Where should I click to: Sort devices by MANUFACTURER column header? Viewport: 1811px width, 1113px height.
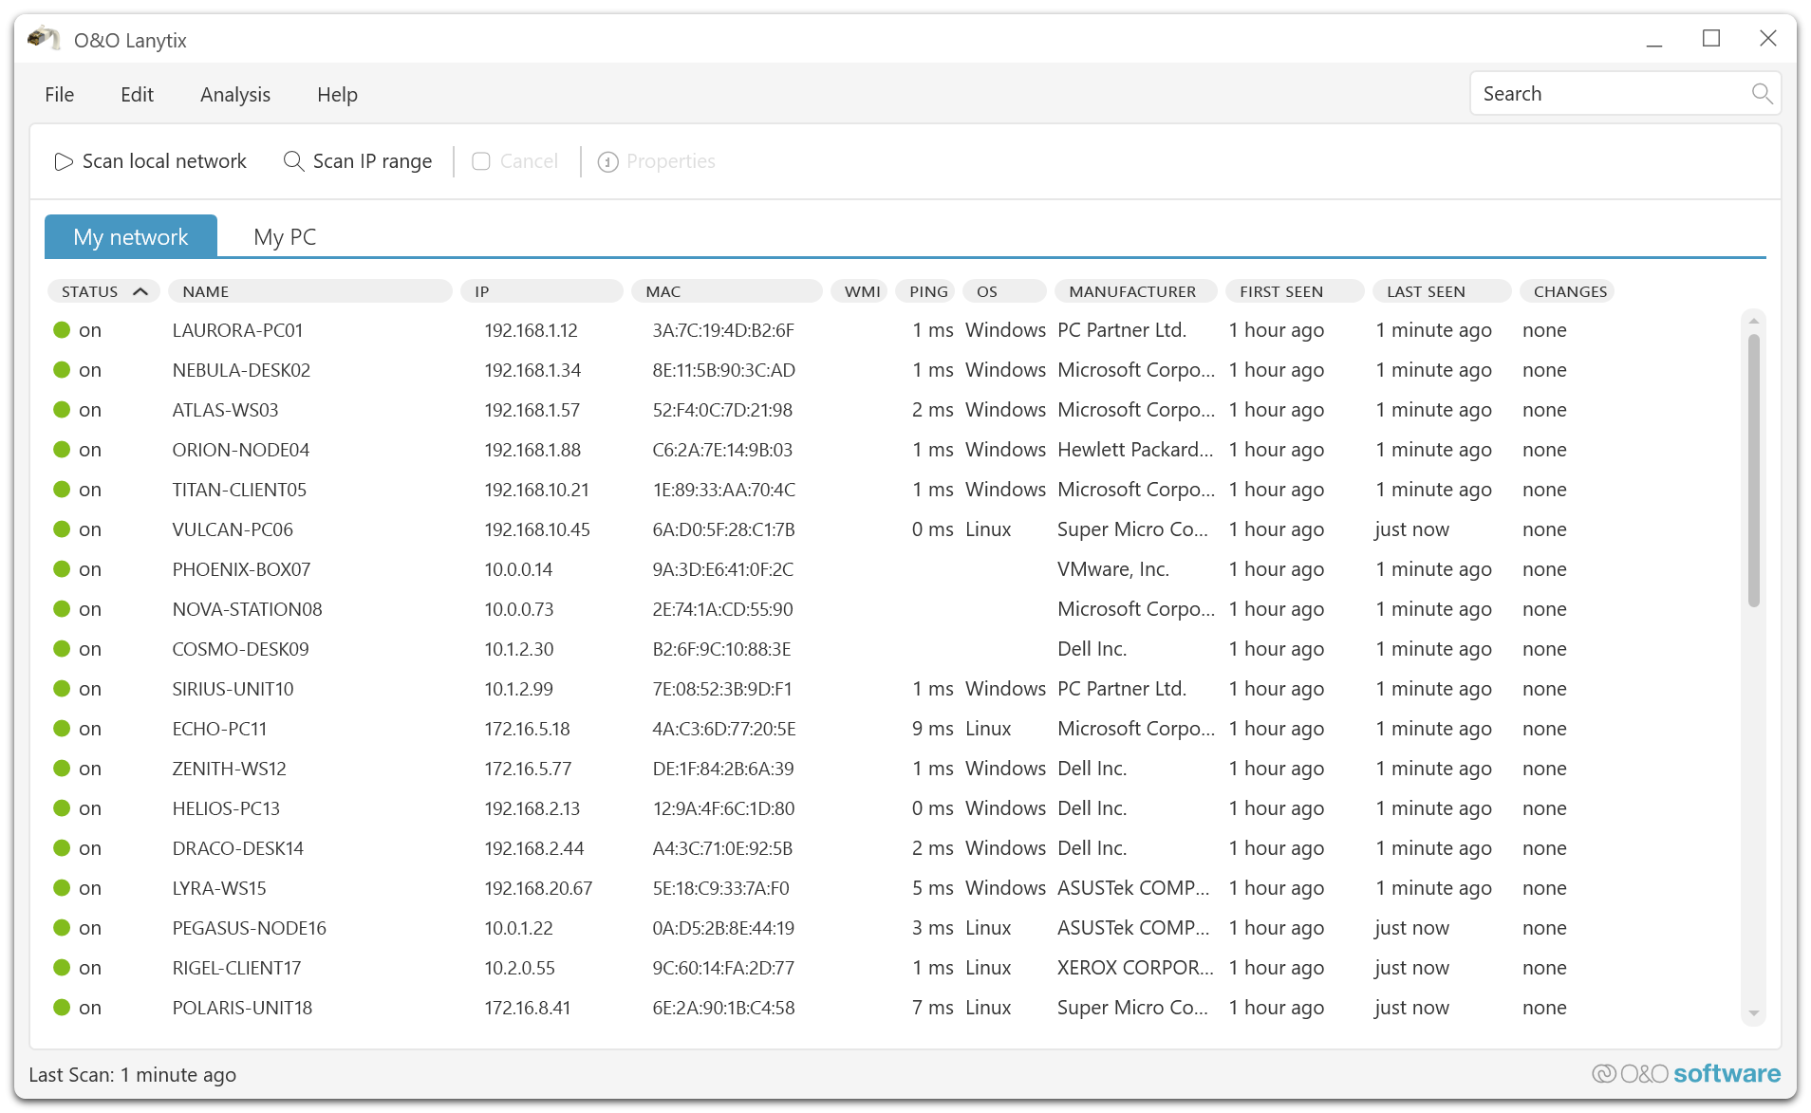click(x=1131, y=291)
